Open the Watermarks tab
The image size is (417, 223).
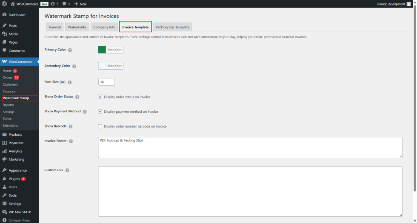pos(77,27)
